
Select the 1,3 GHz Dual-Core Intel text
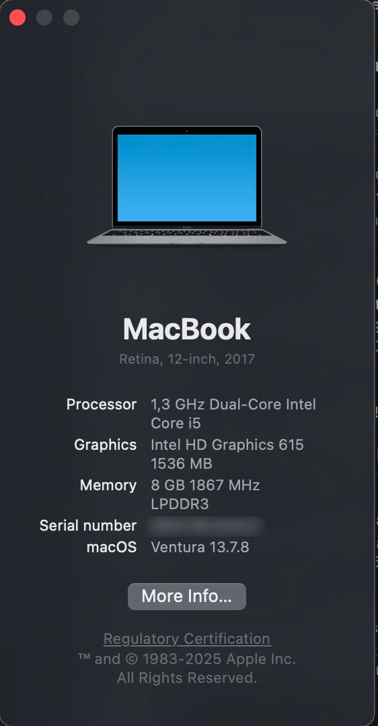233,404
